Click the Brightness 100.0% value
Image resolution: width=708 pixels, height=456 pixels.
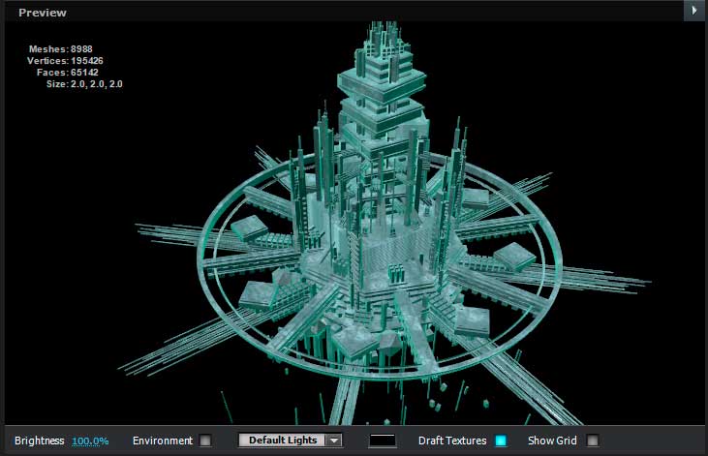coord(90,441)
